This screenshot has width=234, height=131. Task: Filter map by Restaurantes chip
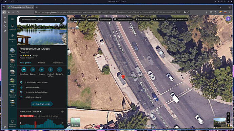click(78, 20)
